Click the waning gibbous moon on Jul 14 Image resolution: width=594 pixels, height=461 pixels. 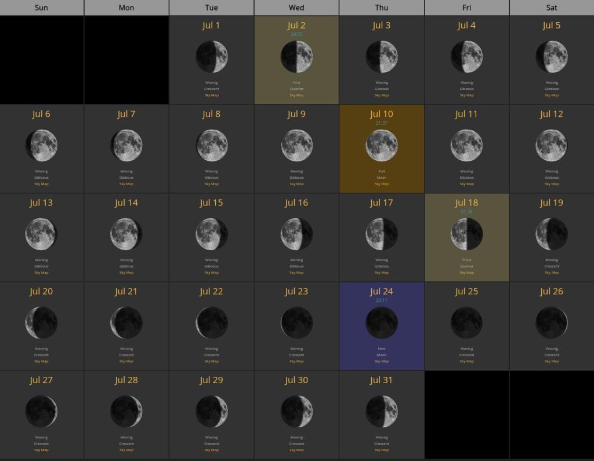point(126,234)
